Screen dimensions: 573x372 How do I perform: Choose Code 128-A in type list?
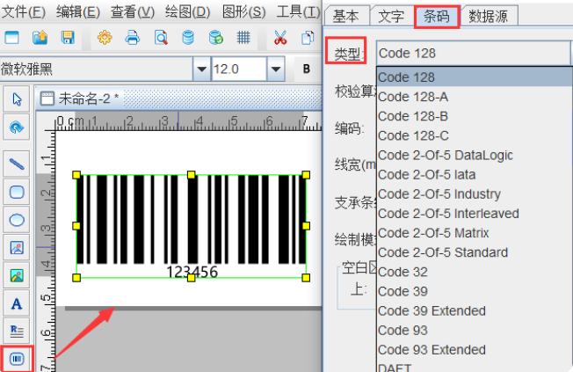pyautogui.click(x=474, y=97)
